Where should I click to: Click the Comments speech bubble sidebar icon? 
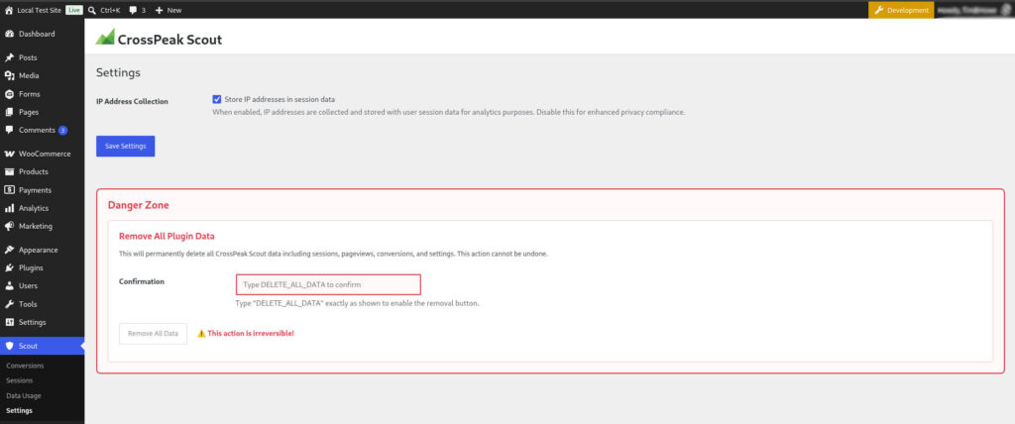click(x=9, y=130)
